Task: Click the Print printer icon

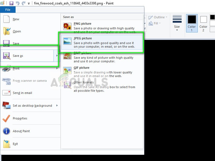Action: [x=6, y=68]
